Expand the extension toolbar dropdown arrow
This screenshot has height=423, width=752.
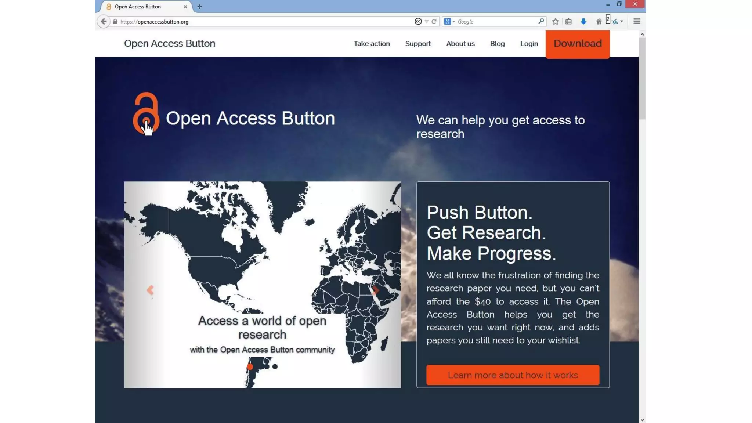point(622,22)
